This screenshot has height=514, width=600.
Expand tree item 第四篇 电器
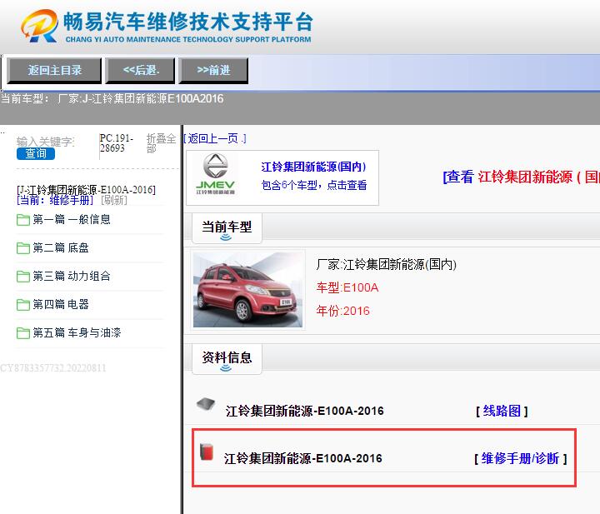coord(61,304)
